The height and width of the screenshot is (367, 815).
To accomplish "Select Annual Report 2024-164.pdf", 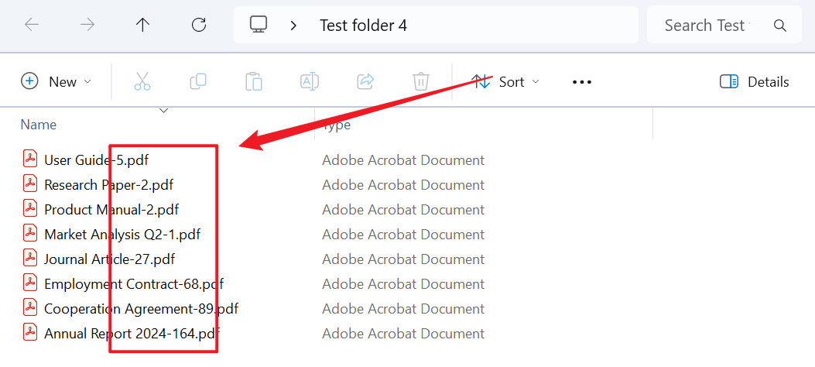I will click(x=131, y=334).
